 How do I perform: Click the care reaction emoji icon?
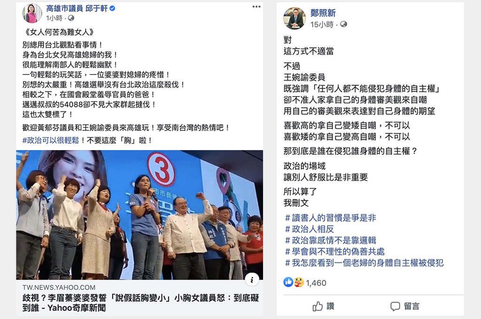298,282
